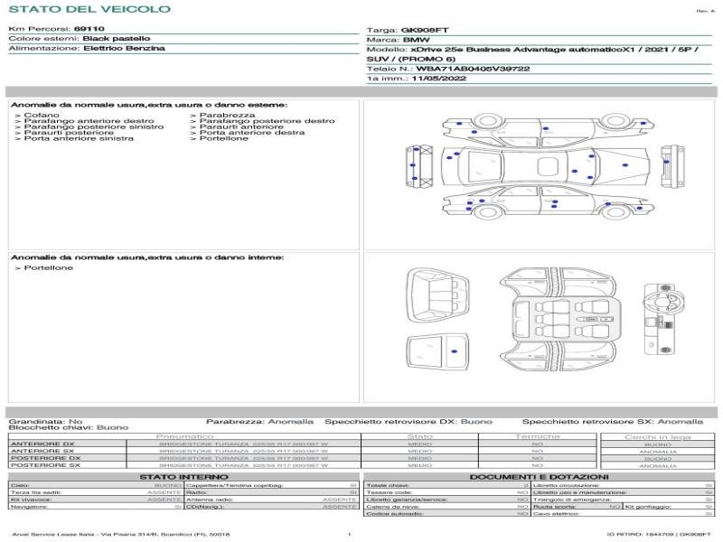This screenshot has width=723, height=542.
Task: Select the Cappelliera/Tendina copribag row
Action: tap(272, 485)
